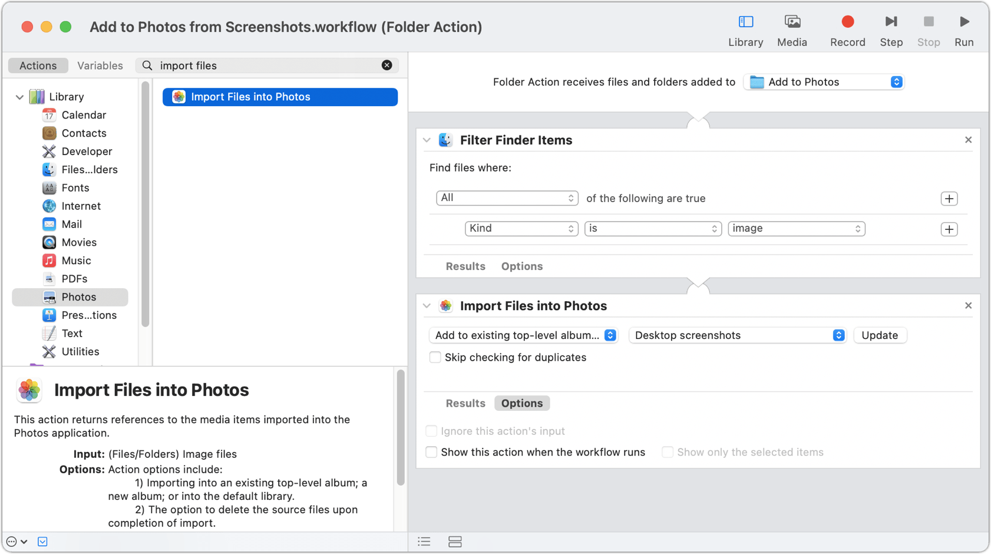Viewport: 991px width, 554px height.
Task: Open the Kind dropdown
Action: point(521,228)
